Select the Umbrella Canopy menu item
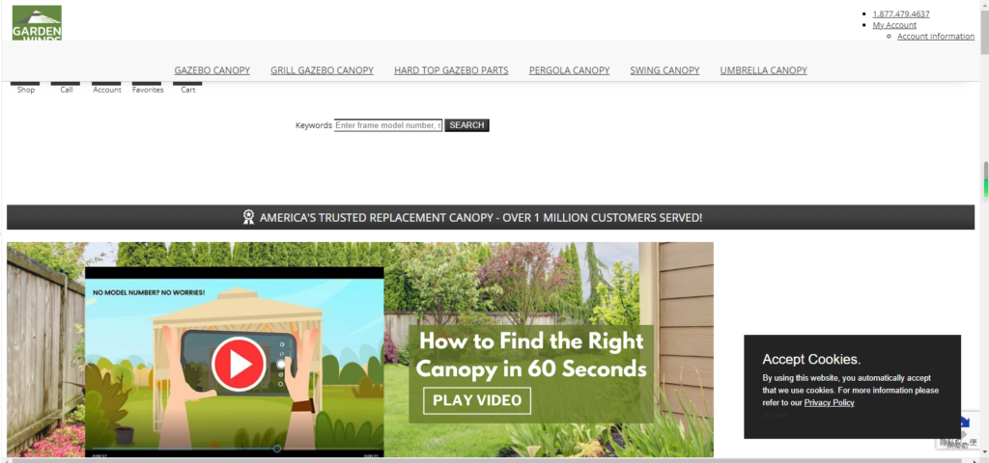 click(x=763, y=70)
